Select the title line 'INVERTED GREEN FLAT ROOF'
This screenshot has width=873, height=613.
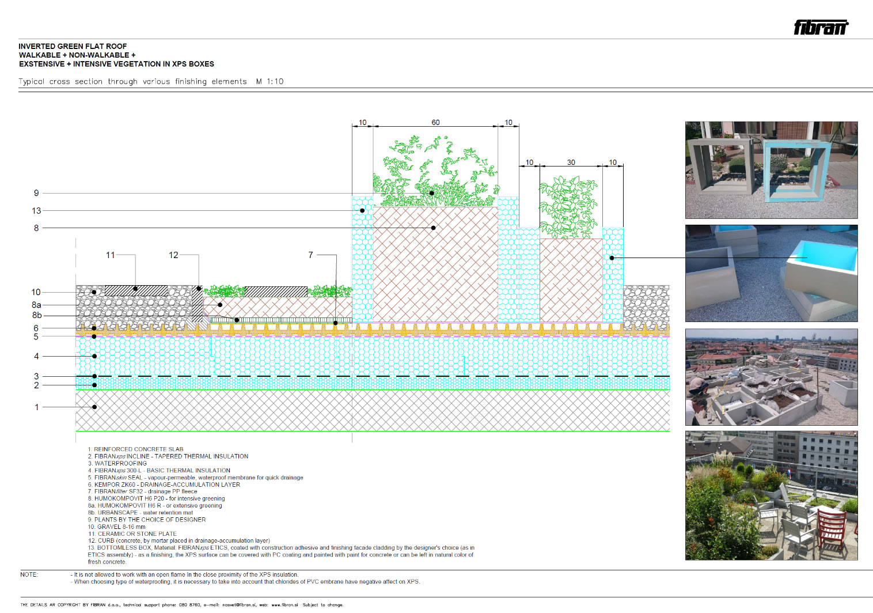[73, 46]
